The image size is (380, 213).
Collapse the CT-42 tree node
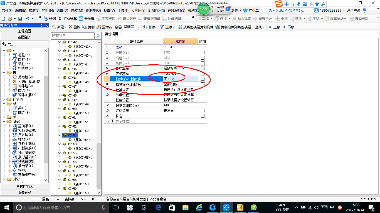point(59,42)
